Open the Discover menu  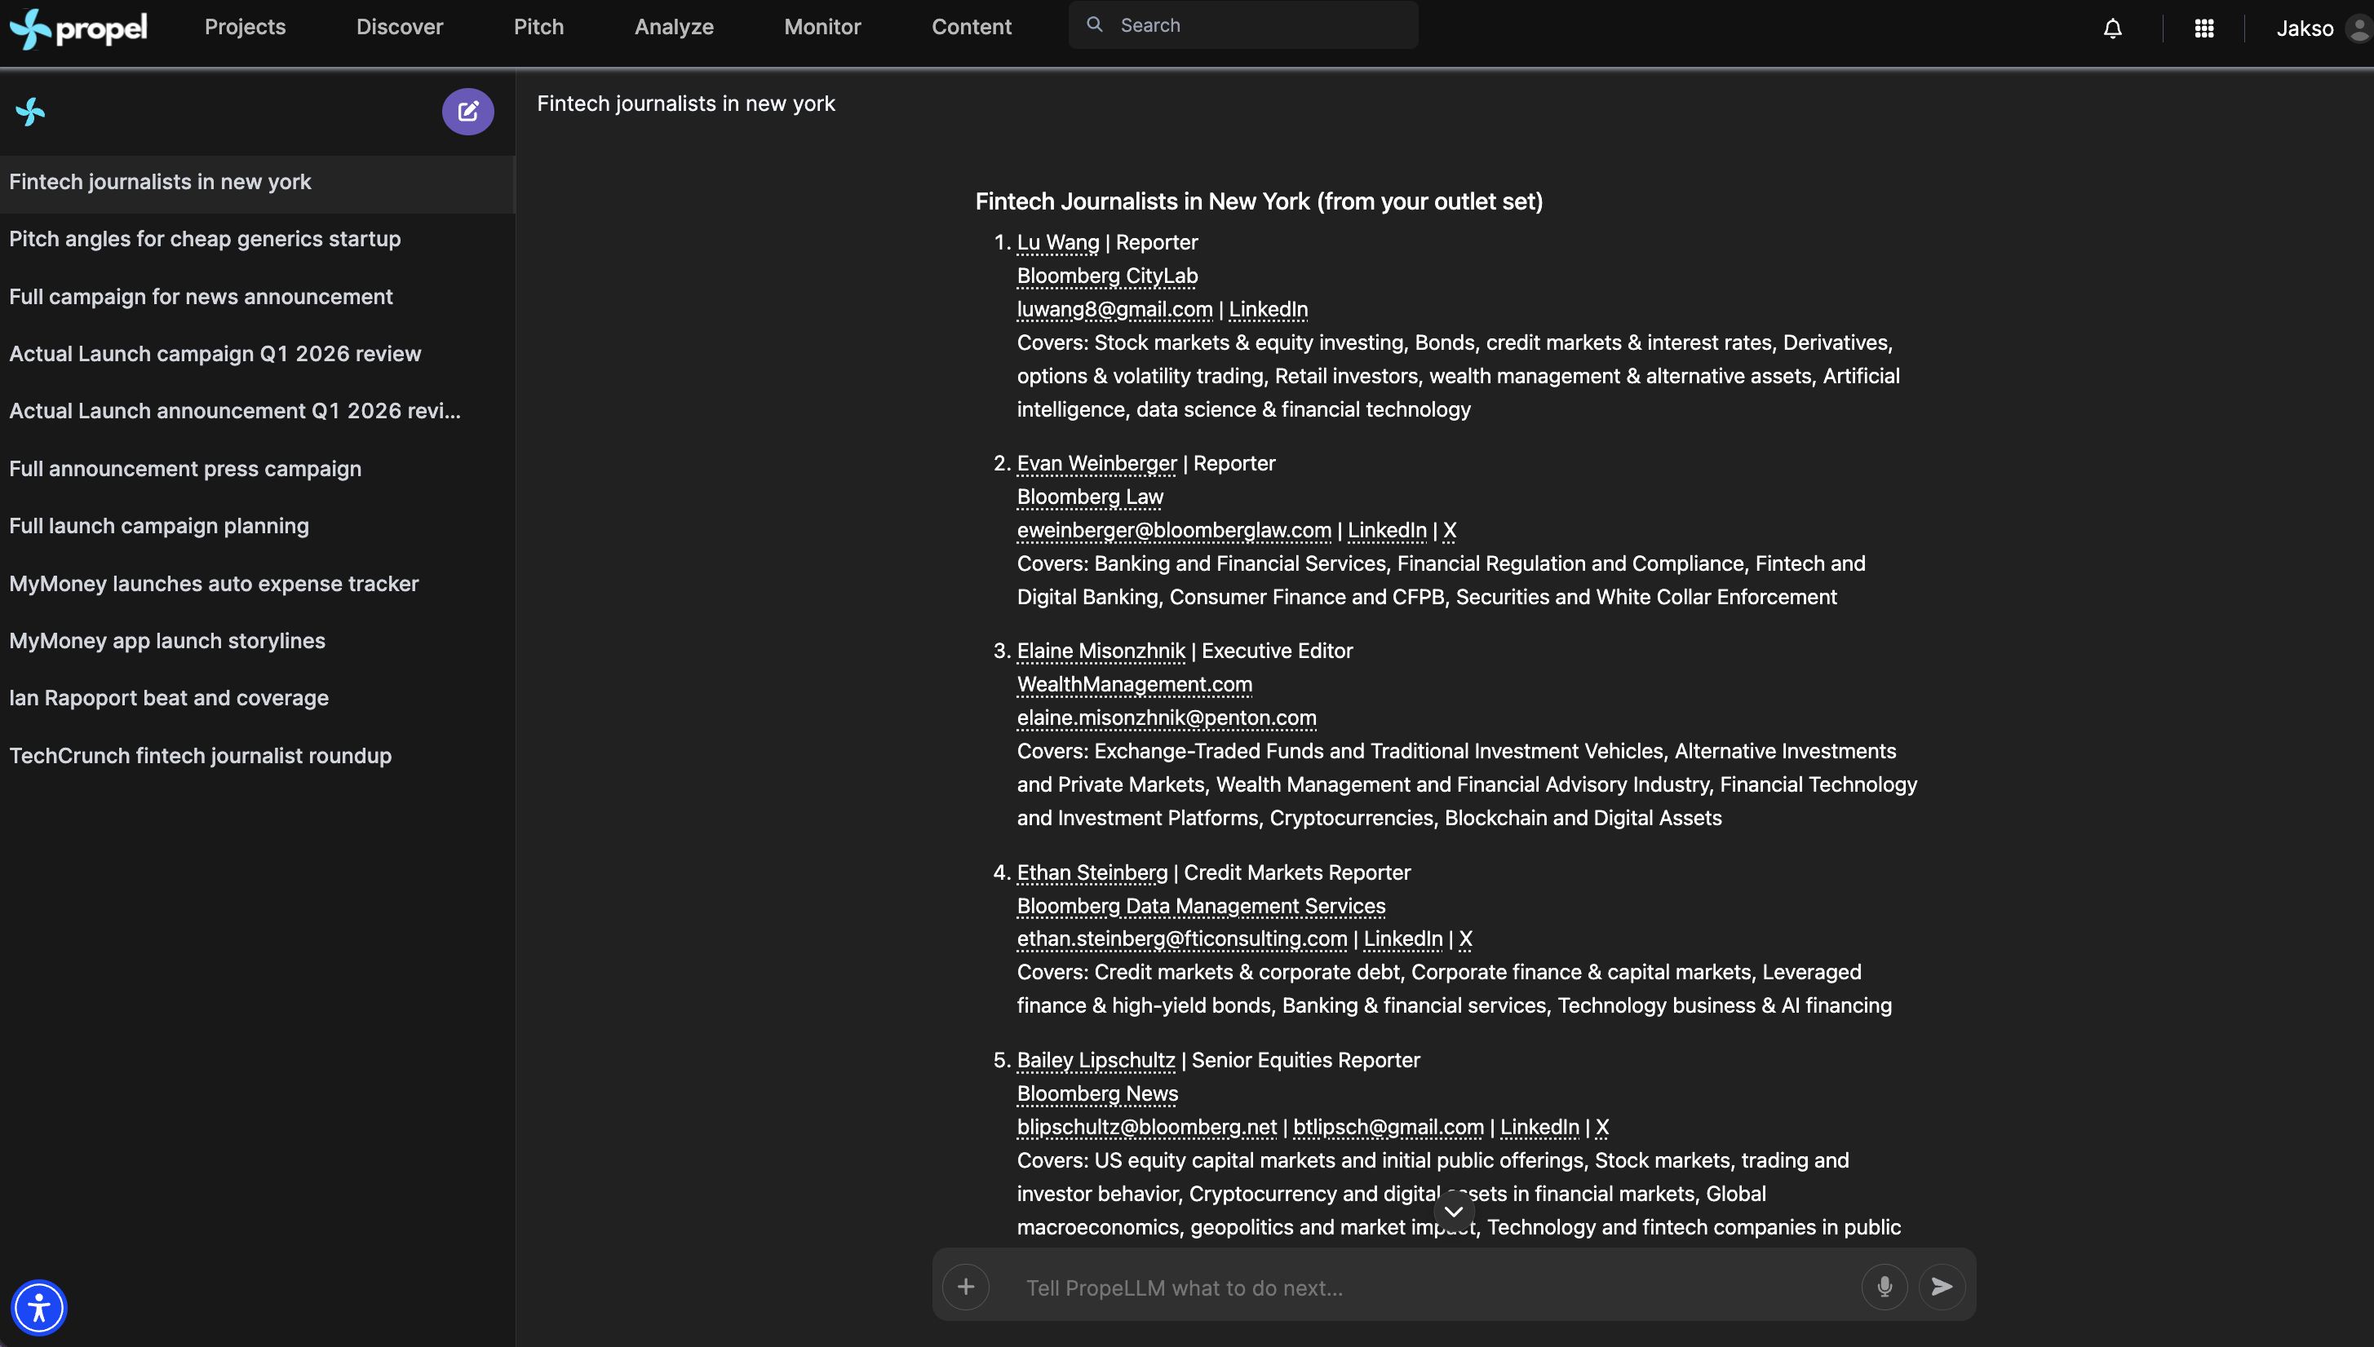pos(399,27)
